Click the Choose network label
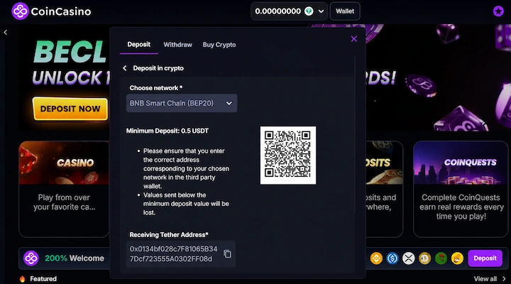511x284 pixels. 155,88
